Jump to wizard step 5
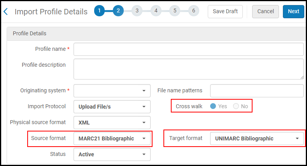 (x=175, y=11)
